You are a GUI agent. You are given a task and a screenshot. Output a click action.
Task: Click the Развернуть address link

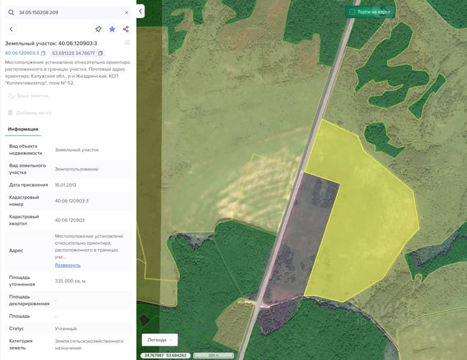[x=68, y=265]
